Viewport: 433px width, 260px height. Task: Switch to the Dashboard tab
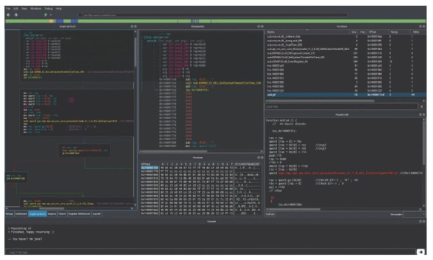pyautogui.click(x=22, y=215)
